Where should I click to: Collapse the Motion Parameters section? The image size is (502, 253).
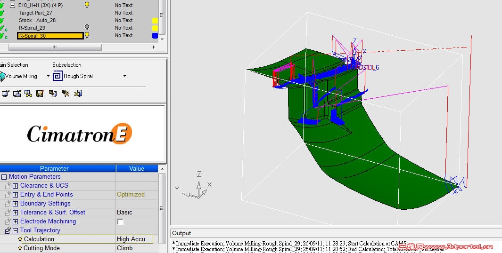[x=4, y=177]
